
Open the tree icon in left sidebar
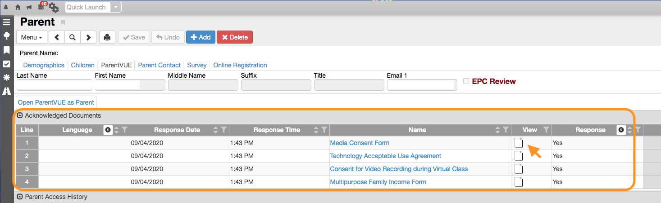(6, 36)
